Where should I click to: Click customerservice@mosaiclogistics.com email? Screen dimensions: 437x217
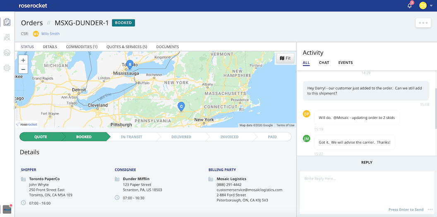point(250,190)
